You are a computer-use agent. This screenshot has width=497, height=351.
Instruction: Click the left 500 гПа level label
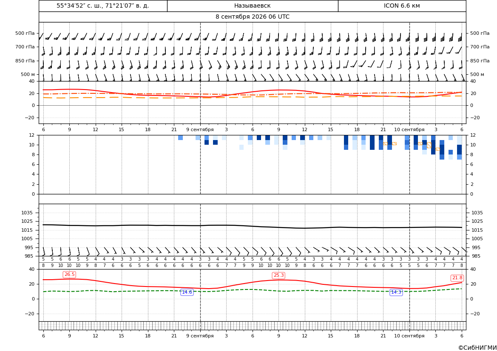coord(25,33)
